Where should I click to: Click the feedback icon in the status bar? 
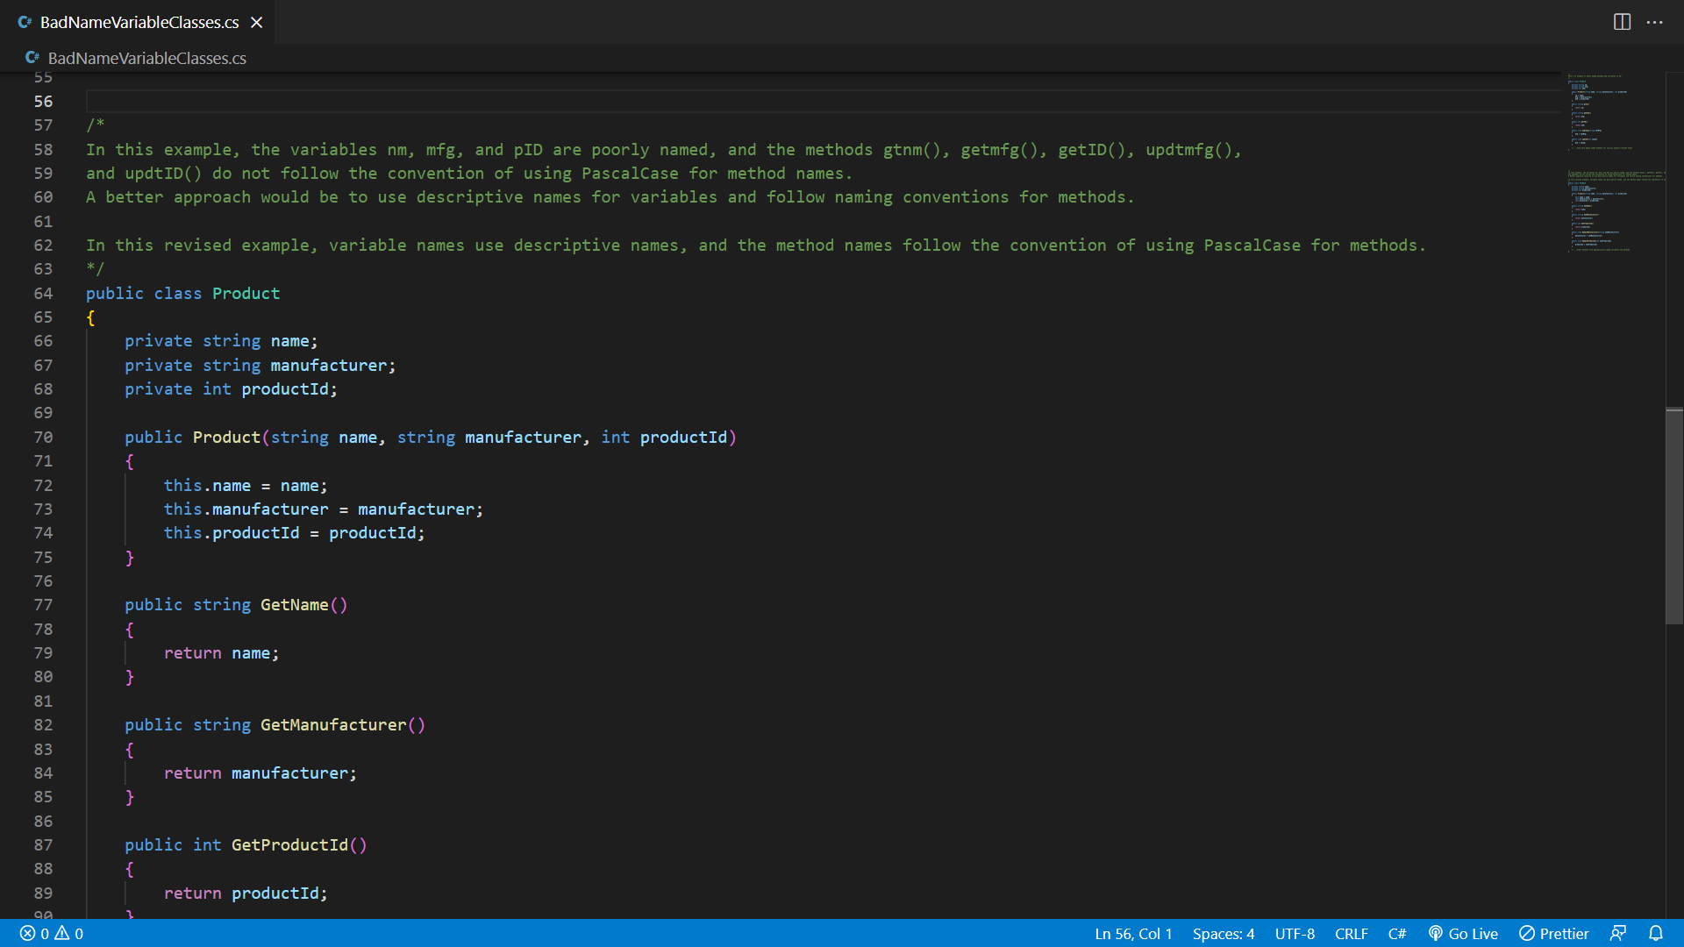pyautogui.click(x=1618, y=933)
